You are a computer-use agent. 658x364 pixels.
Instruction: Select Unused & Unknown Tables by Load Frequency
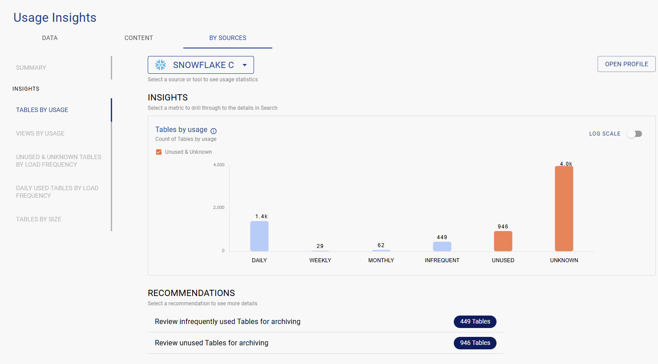(x=59, y=161)
